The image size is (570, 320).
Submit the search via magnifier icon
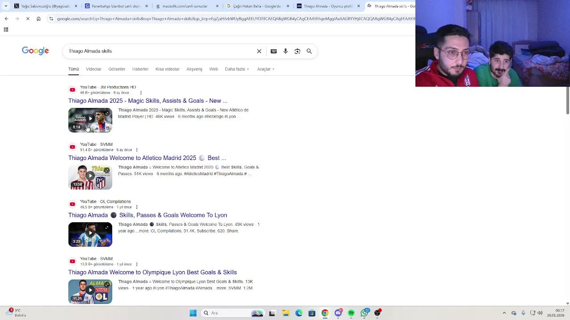pyautogui.click(x=309, y=51)
